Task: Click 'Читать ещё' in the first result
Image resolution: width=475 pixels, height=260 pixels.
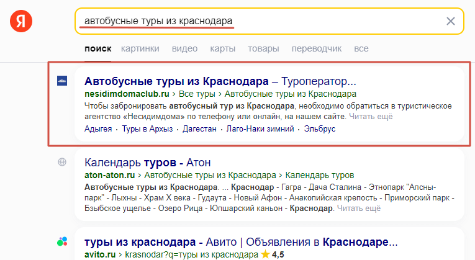Action: pos(371,117)
